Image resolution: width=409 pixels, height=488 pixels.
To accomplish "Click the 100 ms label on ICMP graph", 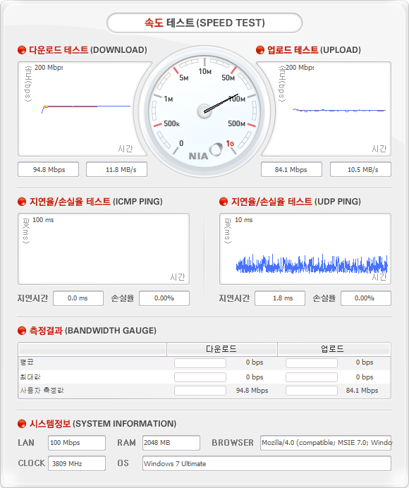I will tap(43, 220).
